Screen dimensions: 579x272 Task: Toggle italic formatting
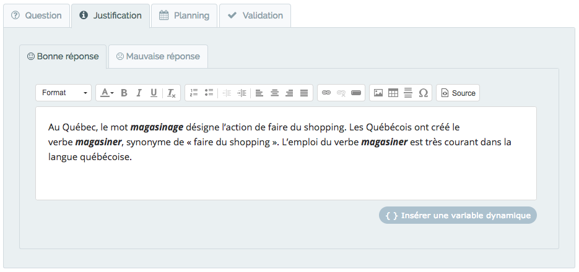click(x=139, y=93)
